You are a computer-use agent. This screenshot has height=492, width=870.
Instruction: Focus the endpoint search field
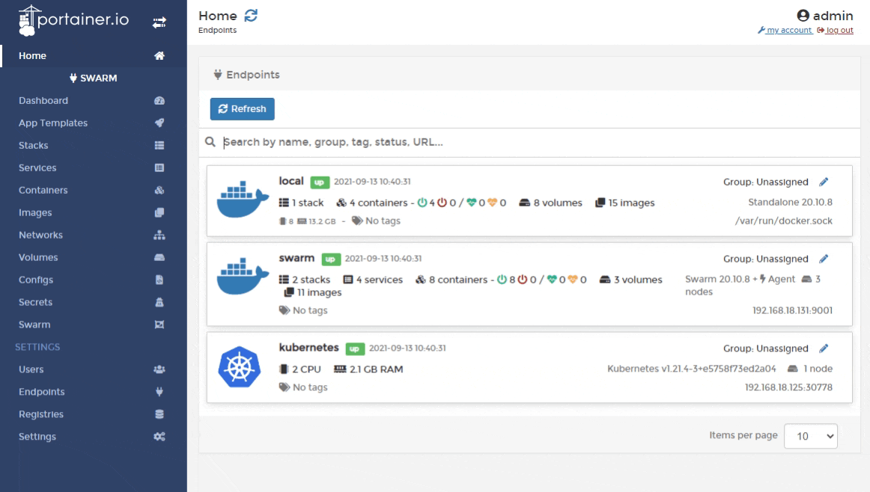pos(524,142)
